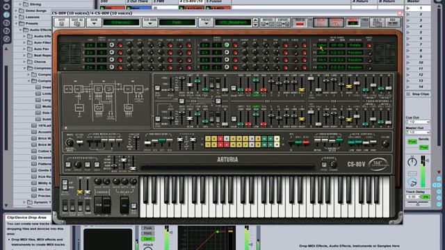Image resolution: width=445 pixels, height=250 pixels.
Task: Select the Gentle S preset in browser
Action: coord(42,170)
